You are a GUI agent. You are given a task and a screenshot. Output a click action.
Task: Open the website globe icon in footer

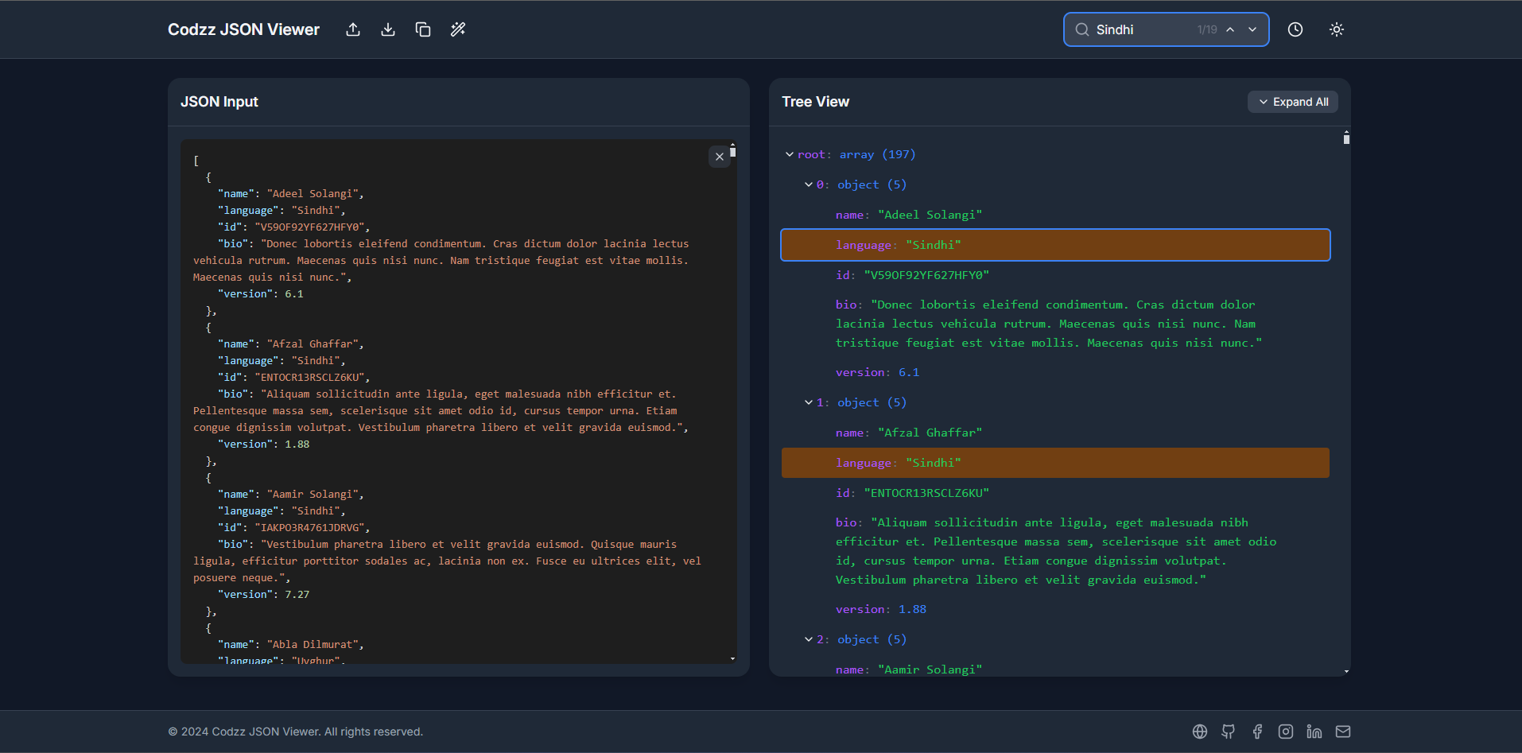(1200, 732)
